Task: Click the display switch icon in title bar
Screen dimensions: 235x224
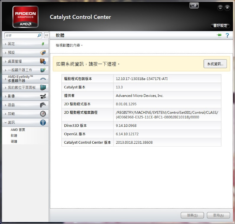Action: pos(194,6)
